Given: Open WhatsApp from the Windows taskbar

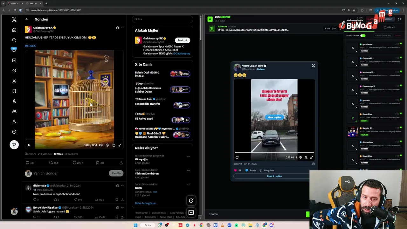Looking at the screenshot, I should (x=159, y=225).
